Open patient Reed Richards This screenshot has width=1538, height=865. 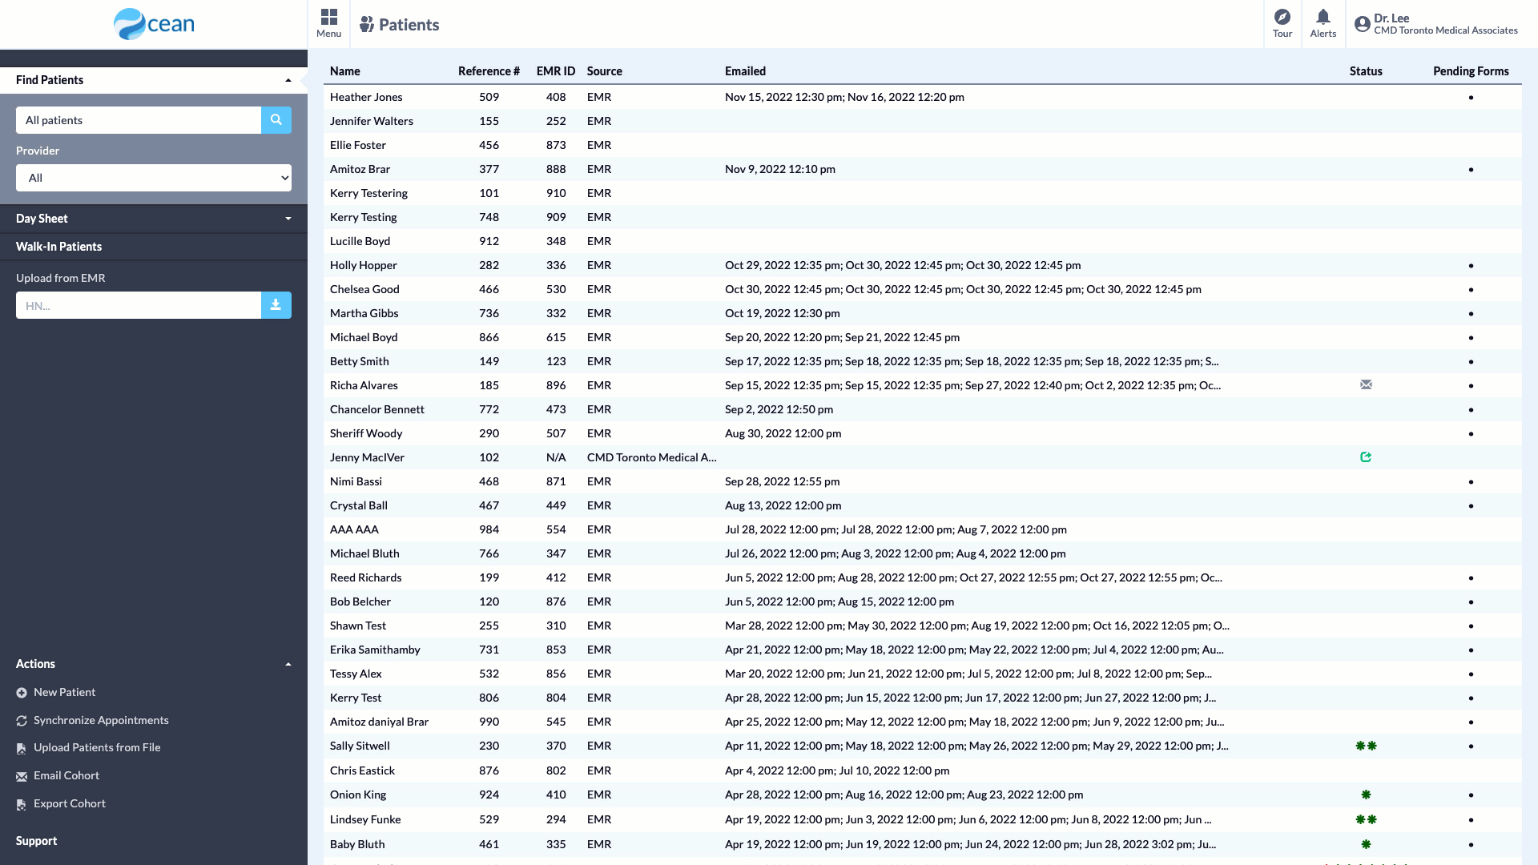point(366,577)
